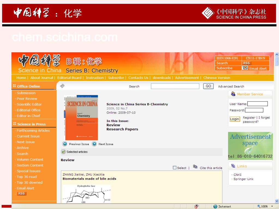Open Subscribe in the navigation bar
This screenshot has width=279, height=209.
tap(116, 78)
